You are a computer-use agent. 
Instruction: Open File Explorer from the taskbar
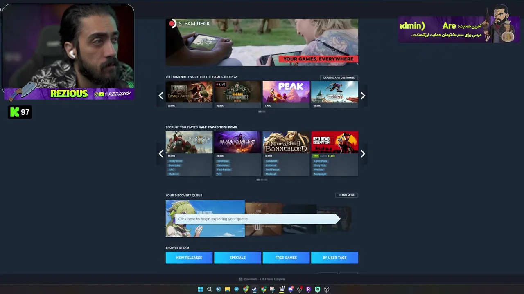[227, 289]
